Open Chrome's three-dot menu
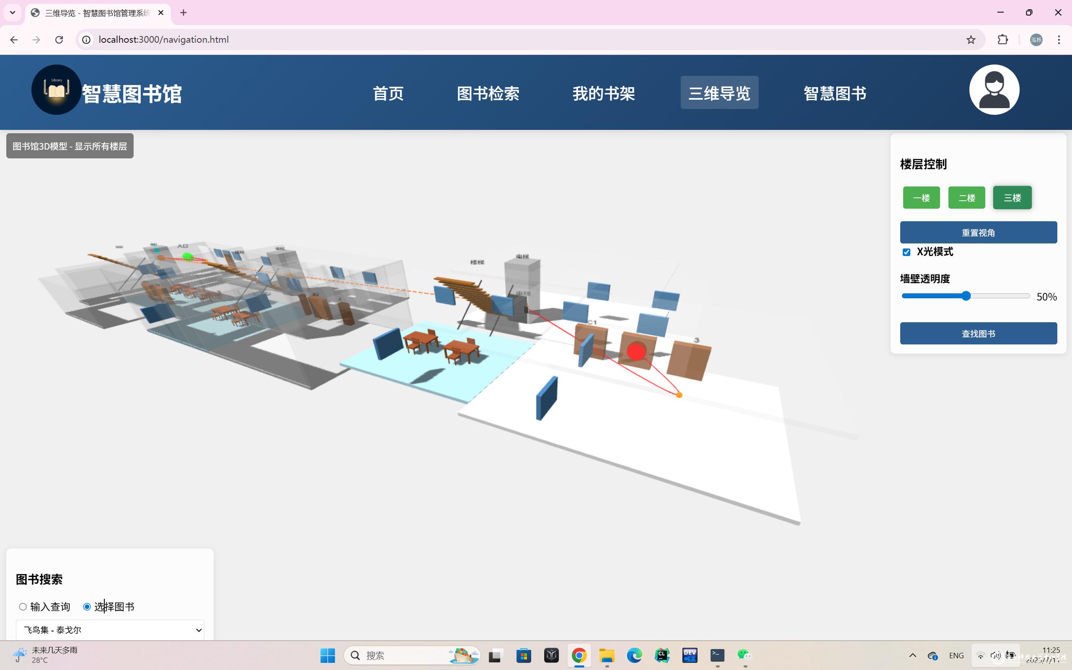Image resolution: width=1072 pixels, height=670 pixels. (1059, 40)
